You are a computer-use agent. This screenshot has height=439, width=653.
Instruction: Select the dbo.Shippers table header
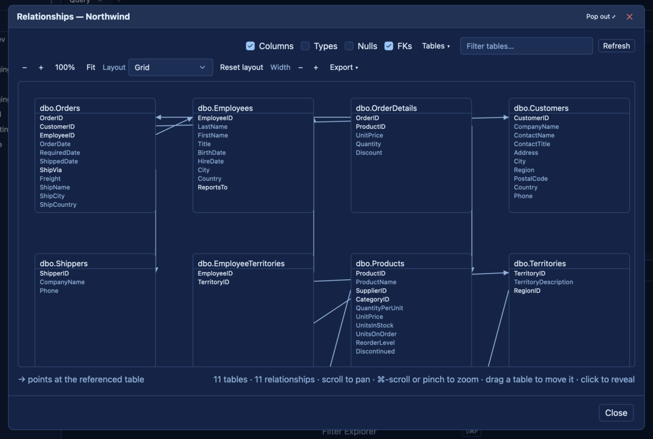[95, 263]
